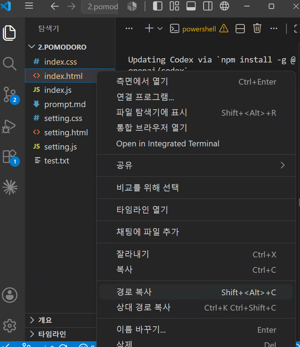The image size is (300, 347).
Task: Choose Open in Integrated Terminal
Action: coord(196,144)
